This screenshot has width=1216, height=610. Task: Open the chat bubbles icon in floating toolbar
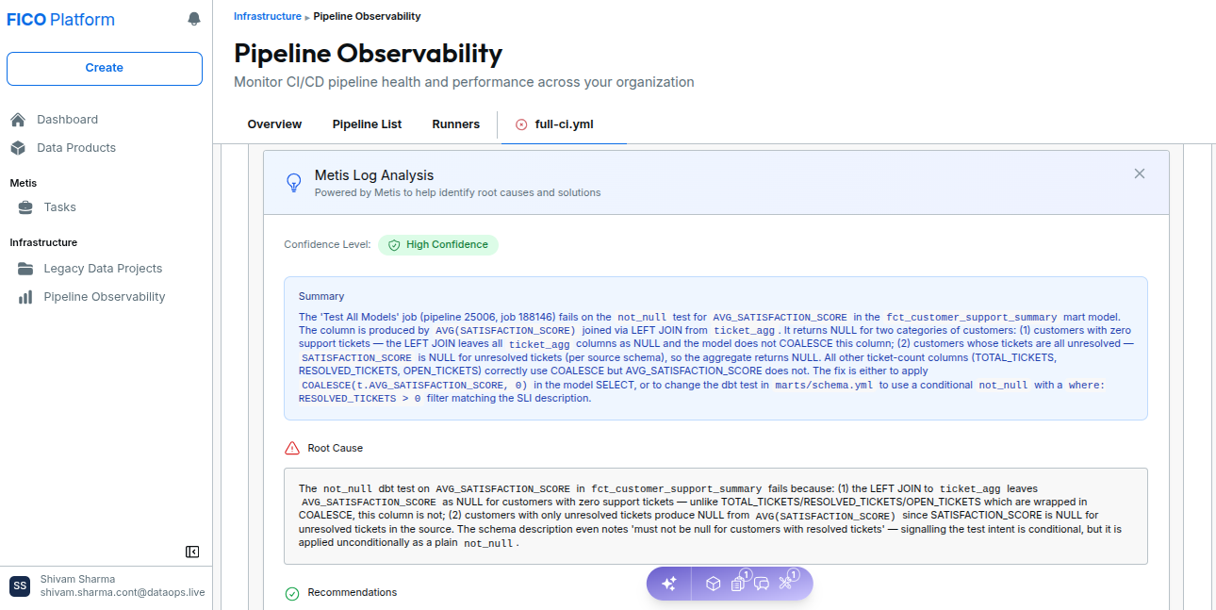pos(762,584)
